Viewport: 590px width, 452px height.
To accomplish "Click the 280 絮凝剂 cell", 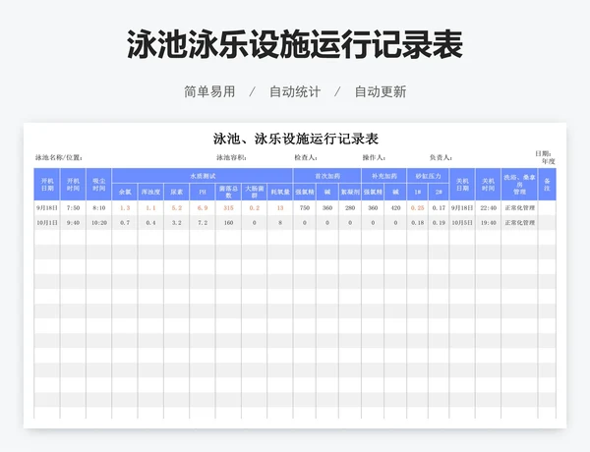I will click(350, 207).
